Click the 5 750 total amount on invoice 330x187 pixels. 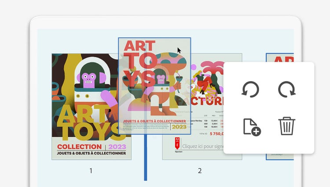click(216, 134)
